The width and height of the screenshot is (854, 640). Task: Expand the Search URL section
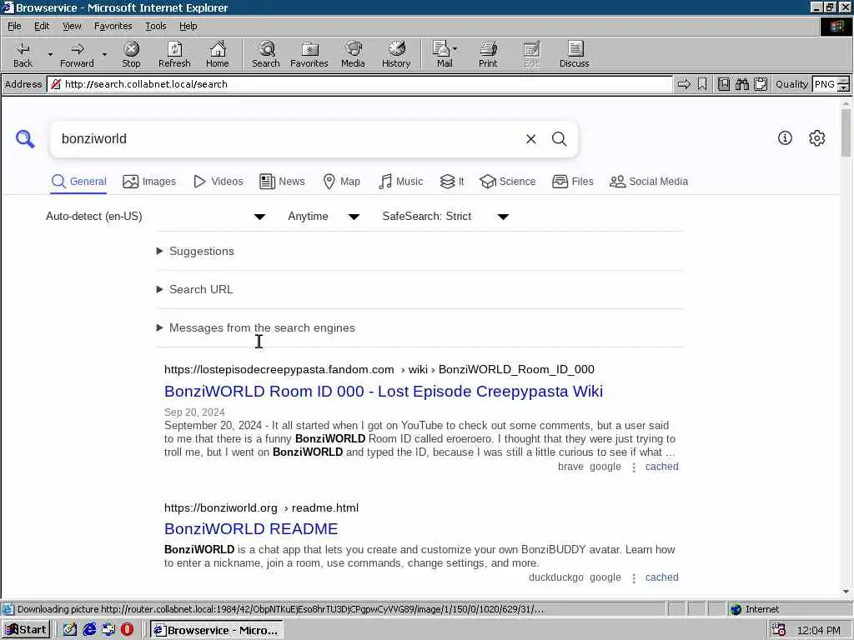195,289
